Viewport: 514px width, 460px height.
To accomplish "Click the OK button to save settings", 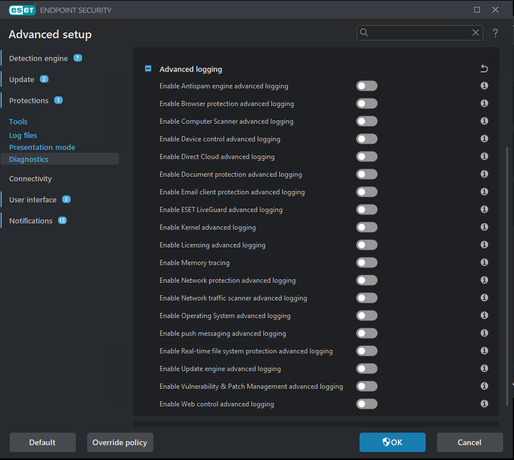I will click(392, 442).
